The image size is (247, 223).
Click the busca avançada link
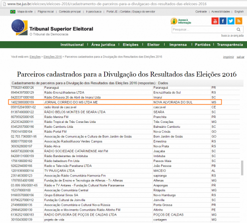tap(232, 36)
